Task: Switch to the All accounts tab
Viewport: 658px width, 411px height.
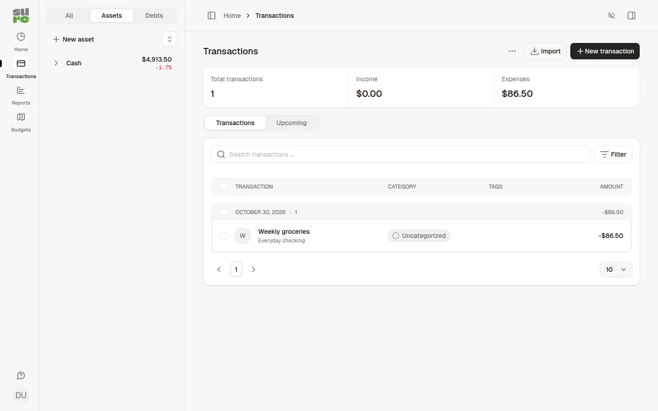Action: coord(69,16)
